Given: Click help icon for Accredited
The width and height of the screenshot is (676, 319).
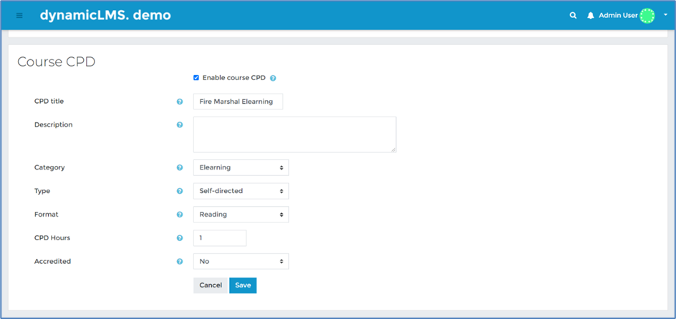Looking at the screenshot, I should [180, 261].
